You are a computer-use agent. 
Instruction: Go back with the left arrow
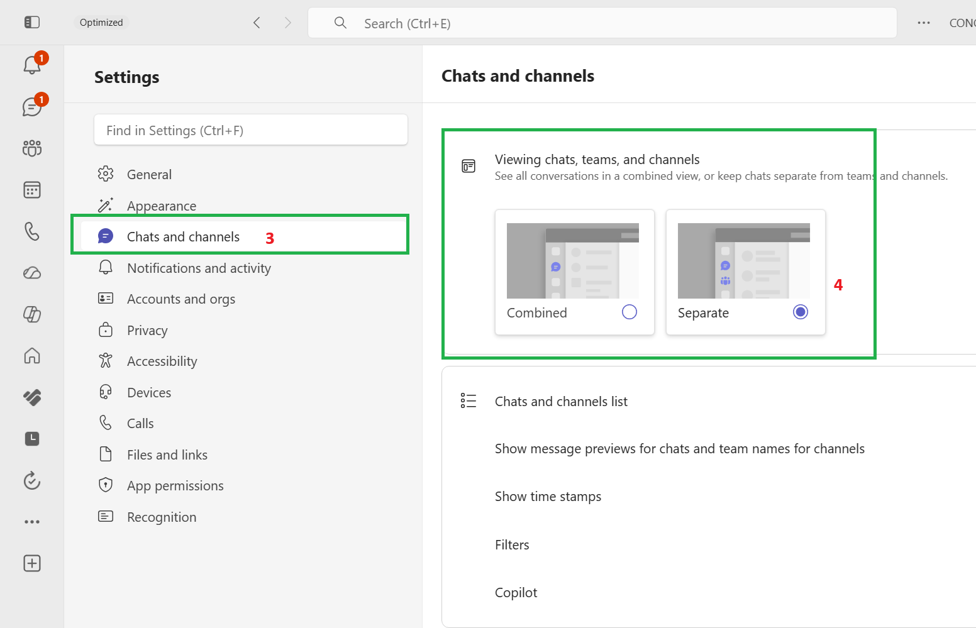tap(257, 23)
